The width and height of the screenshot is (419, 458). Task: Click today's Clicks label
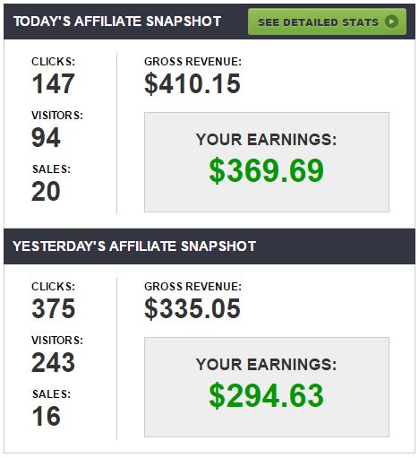54,62
